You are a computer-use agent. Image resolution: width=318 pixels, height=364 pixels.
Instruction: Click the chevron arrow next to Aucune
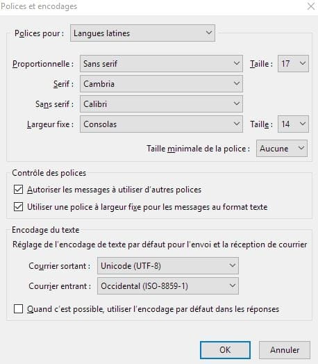point(301,148)
